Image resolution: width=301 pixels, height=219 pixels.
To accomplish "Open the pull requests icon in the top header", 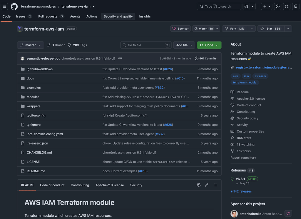I will point(287,6).
